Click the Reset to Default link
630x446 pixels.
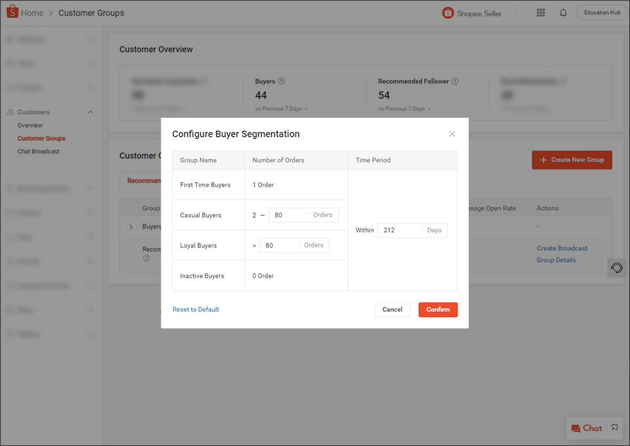pyautogui.click(x=196, y=309)
